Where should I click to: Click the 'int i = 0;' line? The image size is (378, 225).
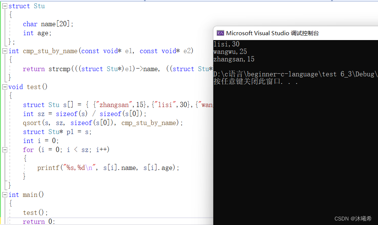[41, 141]
